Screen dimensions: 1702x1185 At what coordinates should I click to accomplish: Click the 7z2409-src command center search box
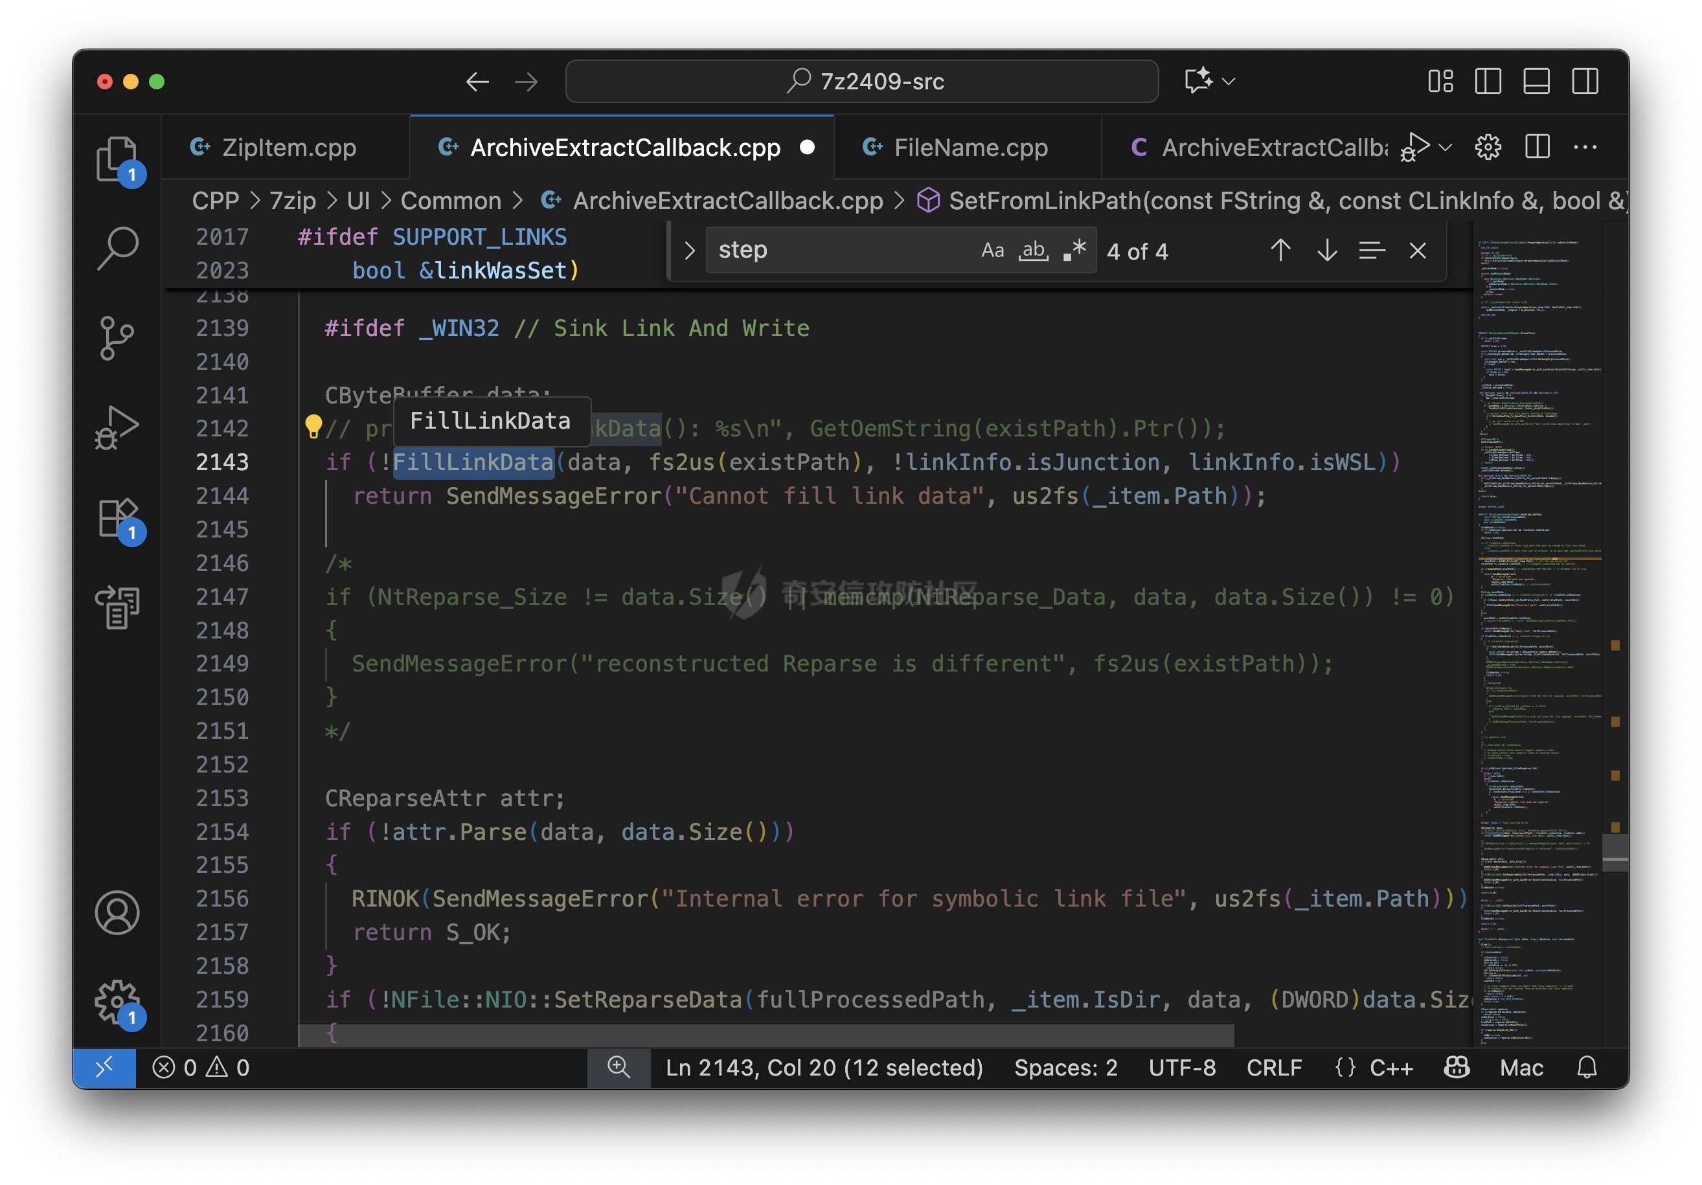(x=861, y=81)
